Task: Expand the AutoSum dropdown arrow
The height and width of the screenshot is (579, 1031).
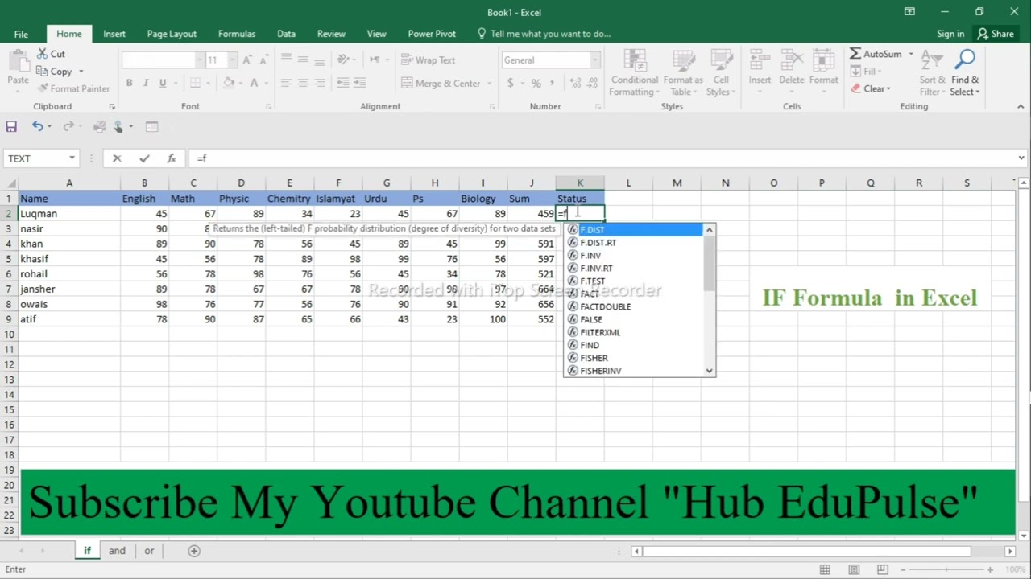Action: tap(911, 54)
